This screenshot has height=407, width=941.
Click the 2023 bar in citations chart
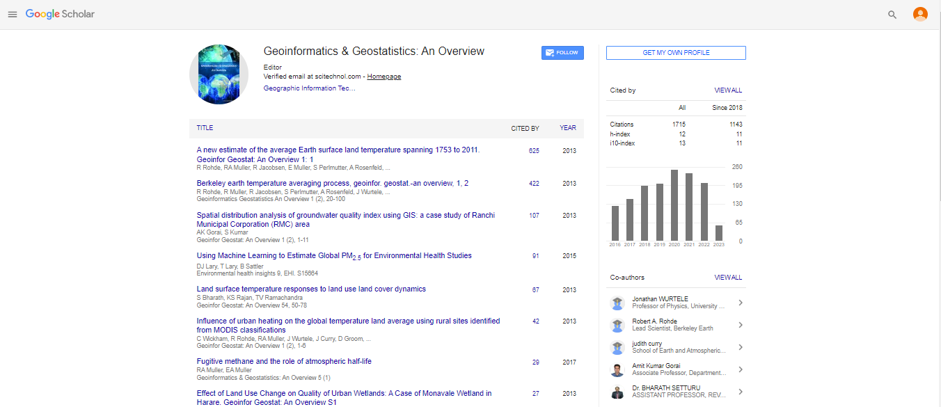tap(719, 233)
